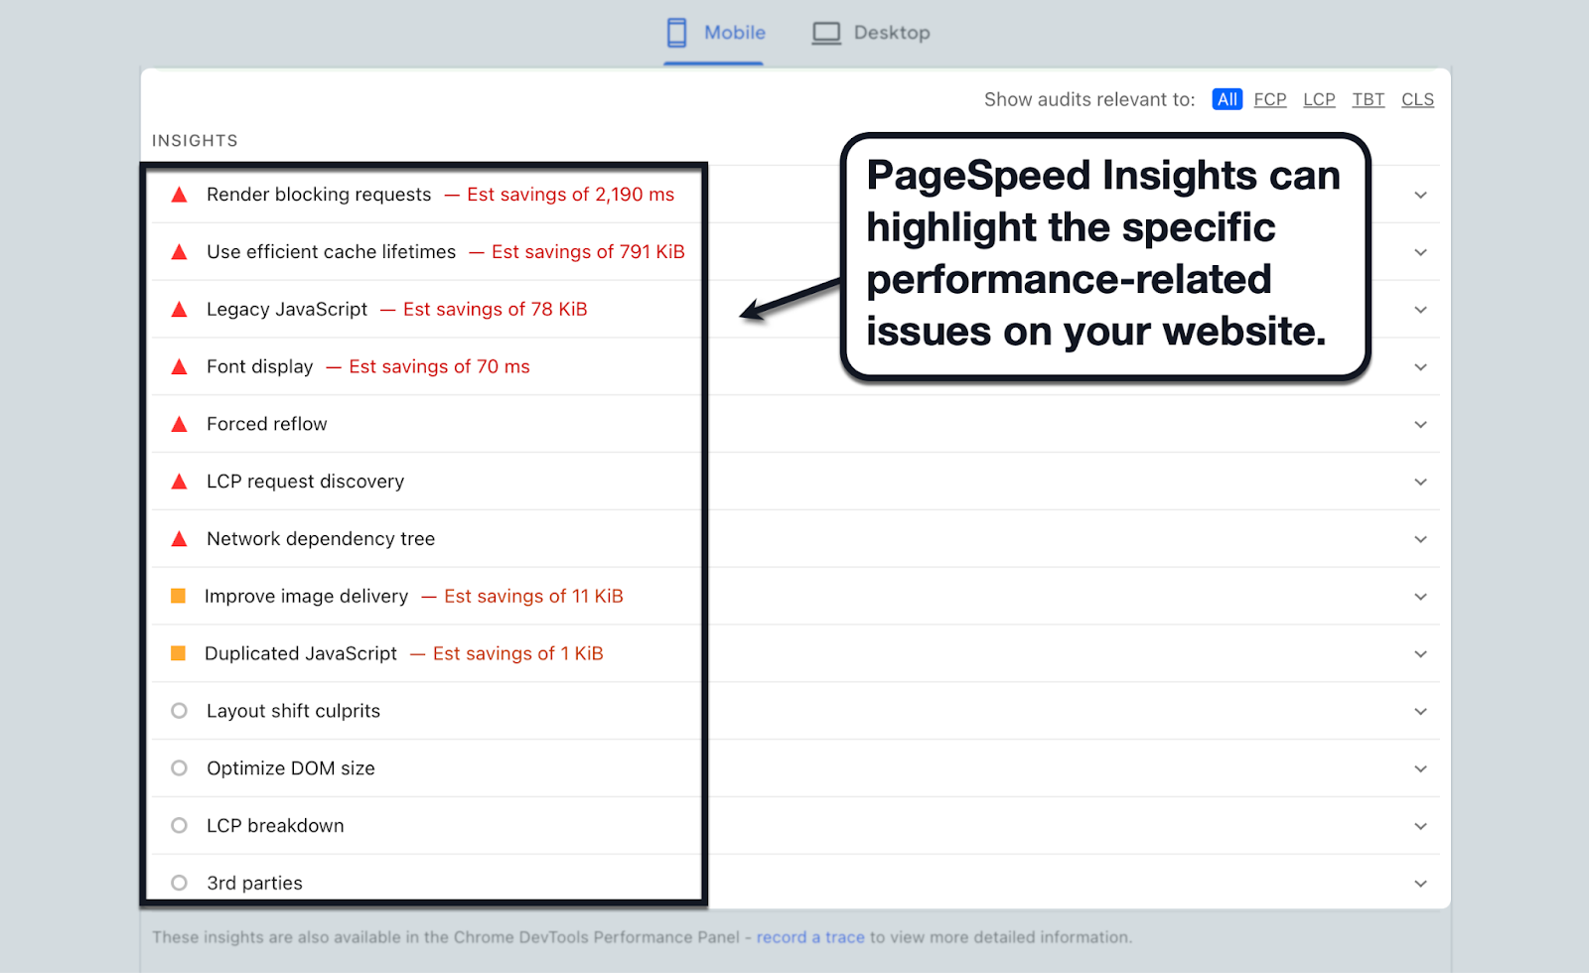Image resolution: width=1589 pixels, height=973 pixels.
Task: Click 'Est savings of 70 ms' text
Action: point(439,367)
